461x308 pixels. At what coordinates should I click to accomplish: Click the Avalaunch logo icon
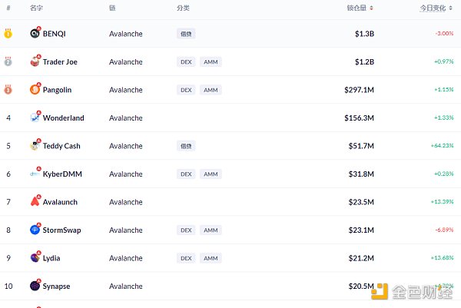pos(35,202)
